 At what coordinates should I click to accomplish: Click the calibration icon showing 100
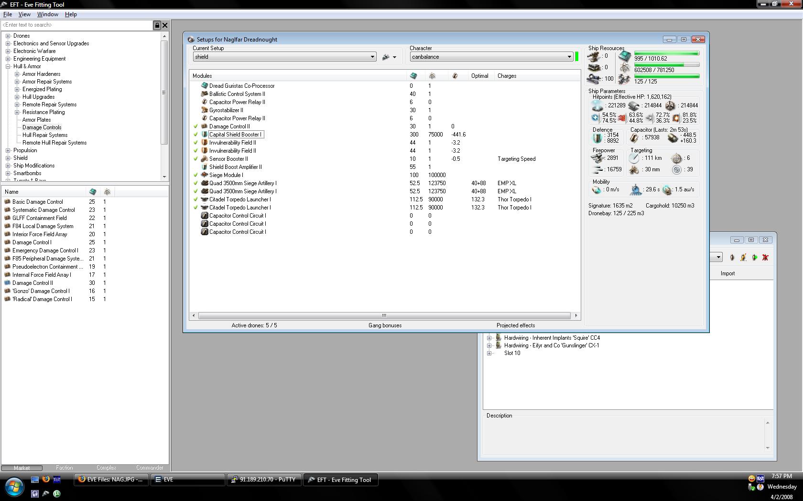pyautogui.click(x=595, y=79)
